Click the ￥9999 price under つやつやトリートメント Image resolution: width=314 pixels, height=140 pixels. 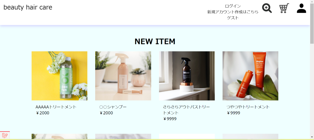233,113
